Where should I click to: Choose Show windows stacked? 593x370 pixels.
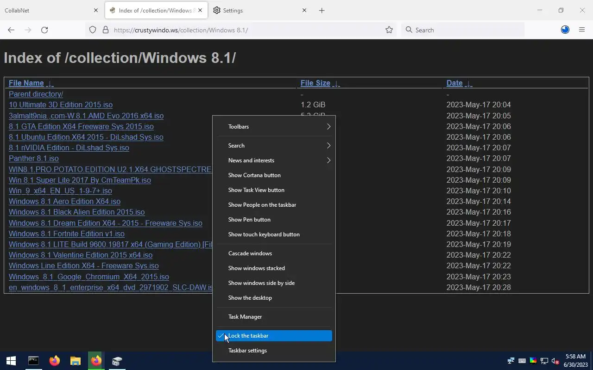pos(274,268)
